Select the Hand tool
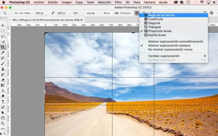The width and height of the screenshot is (218, 136). (3, 118)
